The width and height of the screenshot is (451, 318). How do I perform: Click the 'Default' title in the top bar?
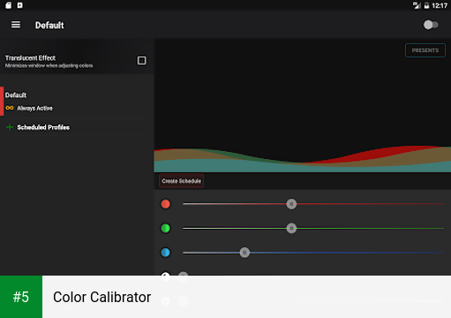click(x=49, y=26)
